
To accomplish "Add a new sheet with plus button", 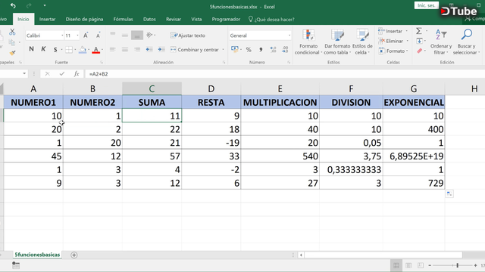I will [x=74, y=255].
